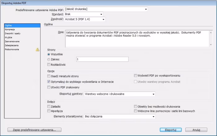Click the Anuluj button

196,130
